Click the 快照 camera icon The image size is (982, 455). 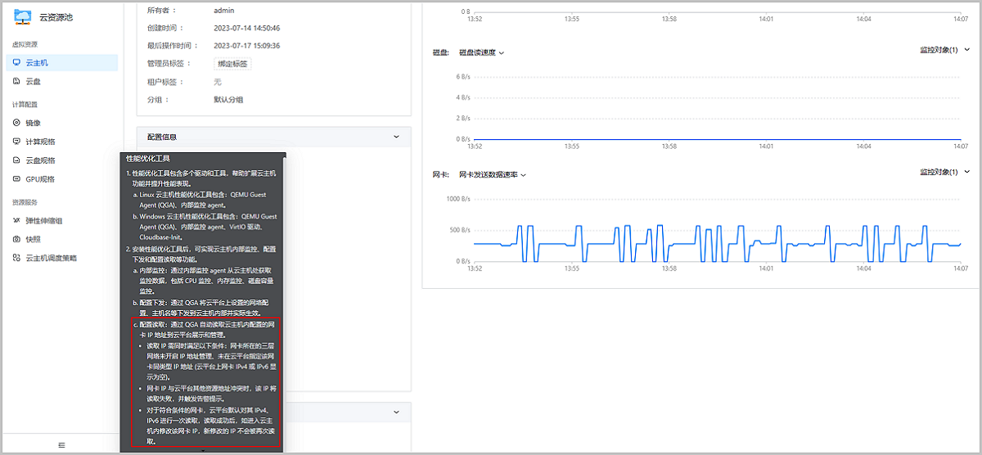click(16, 239)
